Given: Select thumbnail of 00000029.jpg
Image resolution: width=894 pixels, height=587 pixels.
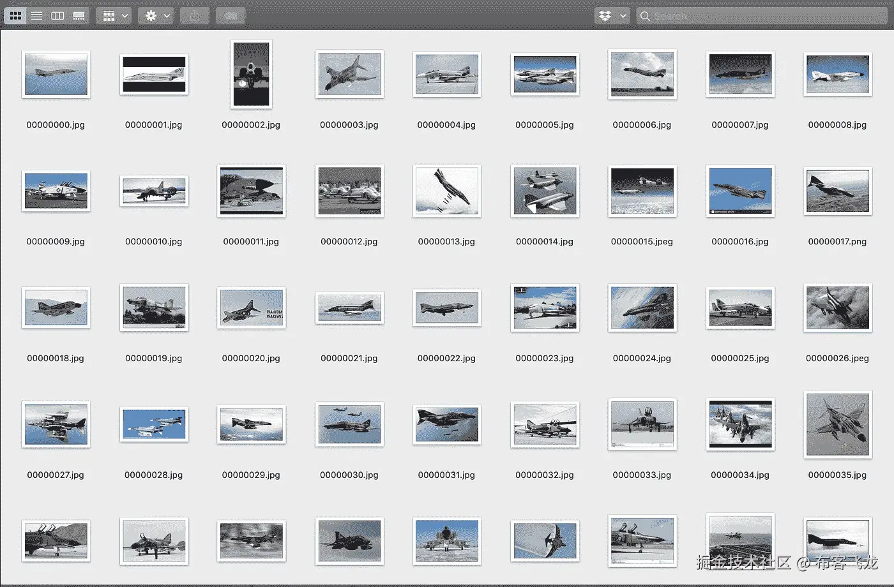Looking at the screenshot, I should tap(251, 424).
